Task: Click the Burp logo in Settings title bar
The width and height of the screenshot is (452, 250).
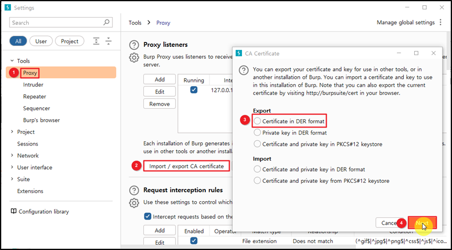Action: point(8,7)
